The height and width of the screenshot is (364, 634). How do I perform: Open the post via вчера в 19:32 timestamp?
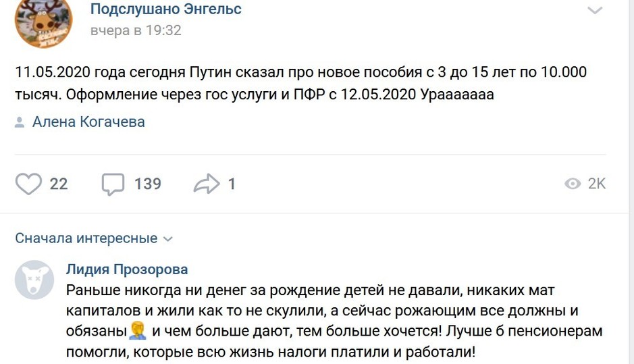point(136,30)
